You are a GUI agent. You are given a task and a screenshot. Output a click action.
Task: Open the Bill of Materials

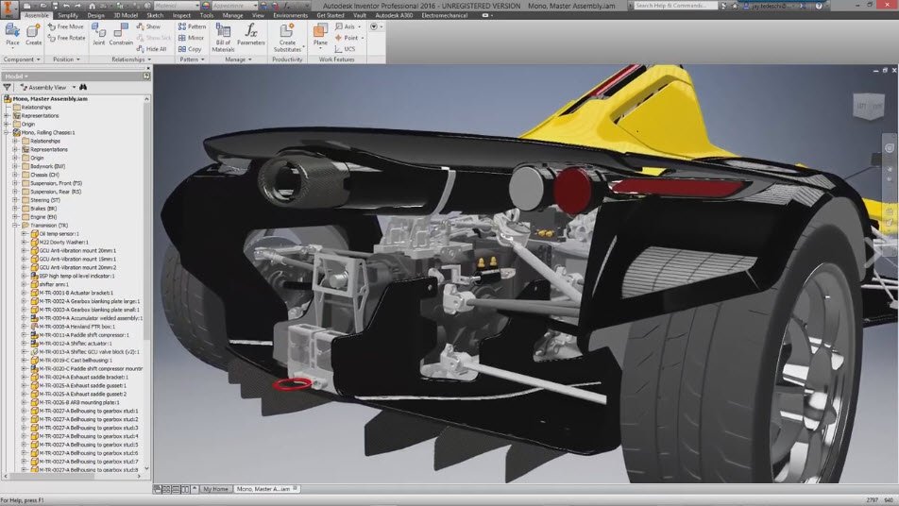pyautogui.click(x=223, y=37)
